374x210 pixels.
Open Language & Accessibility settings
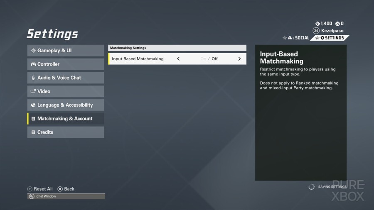point(66,105)
